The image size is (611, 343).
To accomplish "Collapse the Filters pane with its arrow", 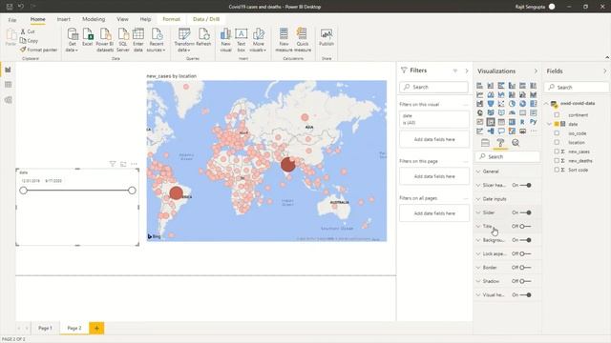I will coord(467,71).
